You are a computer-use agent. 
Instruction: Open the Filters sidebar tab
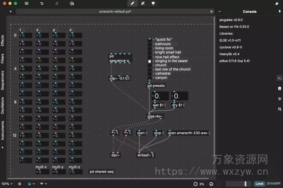point(2,59)
